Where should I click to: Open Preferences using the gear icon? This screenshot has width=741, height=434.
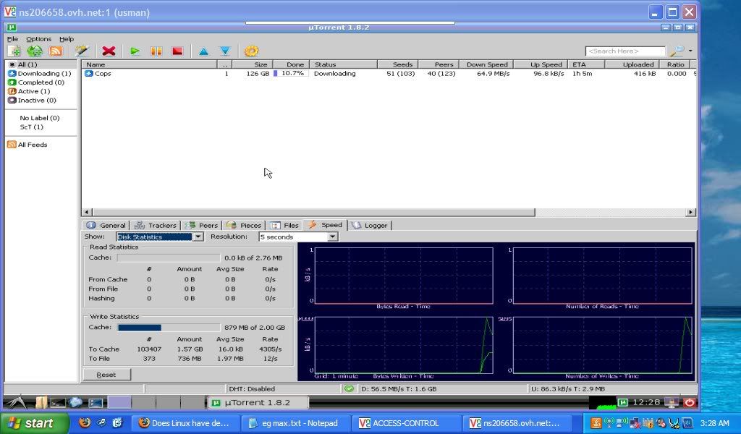coord(251,51)
